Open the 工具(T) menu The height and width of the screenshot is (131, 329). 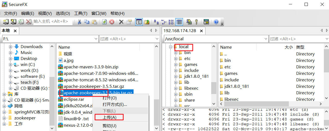[x=81, y=13]
